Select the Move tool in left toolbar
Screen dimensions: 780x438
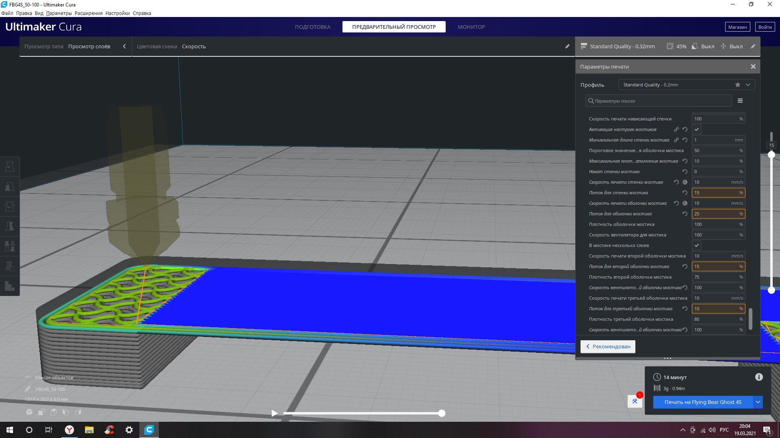(x=10, y=167)
